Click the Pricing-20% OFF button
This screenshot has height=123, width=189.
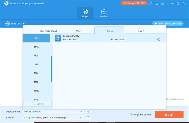pos(134,3)
